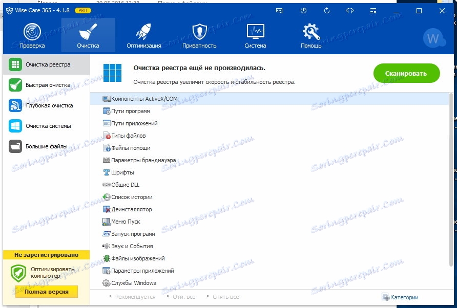Click the Wise Care 365 logo icon
Image resolution: width=457 pixels, height=308 pixels.
point(9,11)
